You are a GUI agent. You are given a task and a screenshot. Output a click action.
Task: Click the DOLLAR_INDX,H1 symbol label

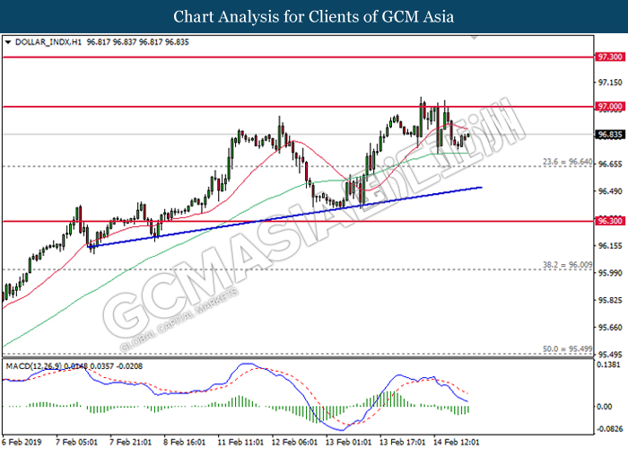[48, 42]
